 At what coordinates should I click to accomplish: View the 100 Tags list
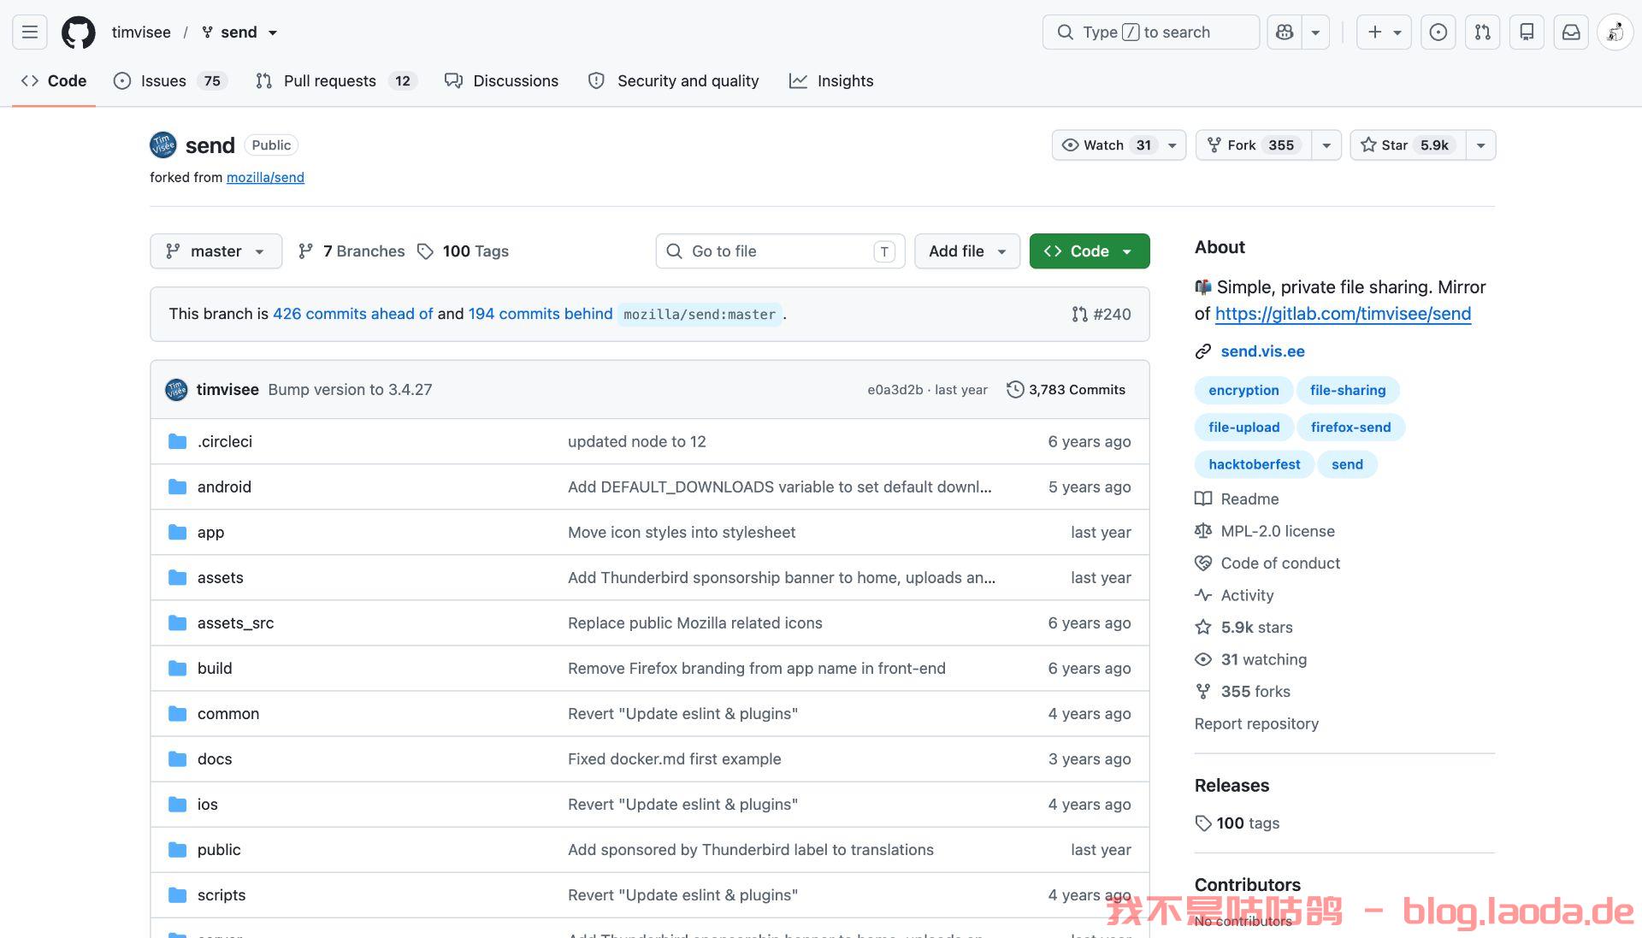463,251
